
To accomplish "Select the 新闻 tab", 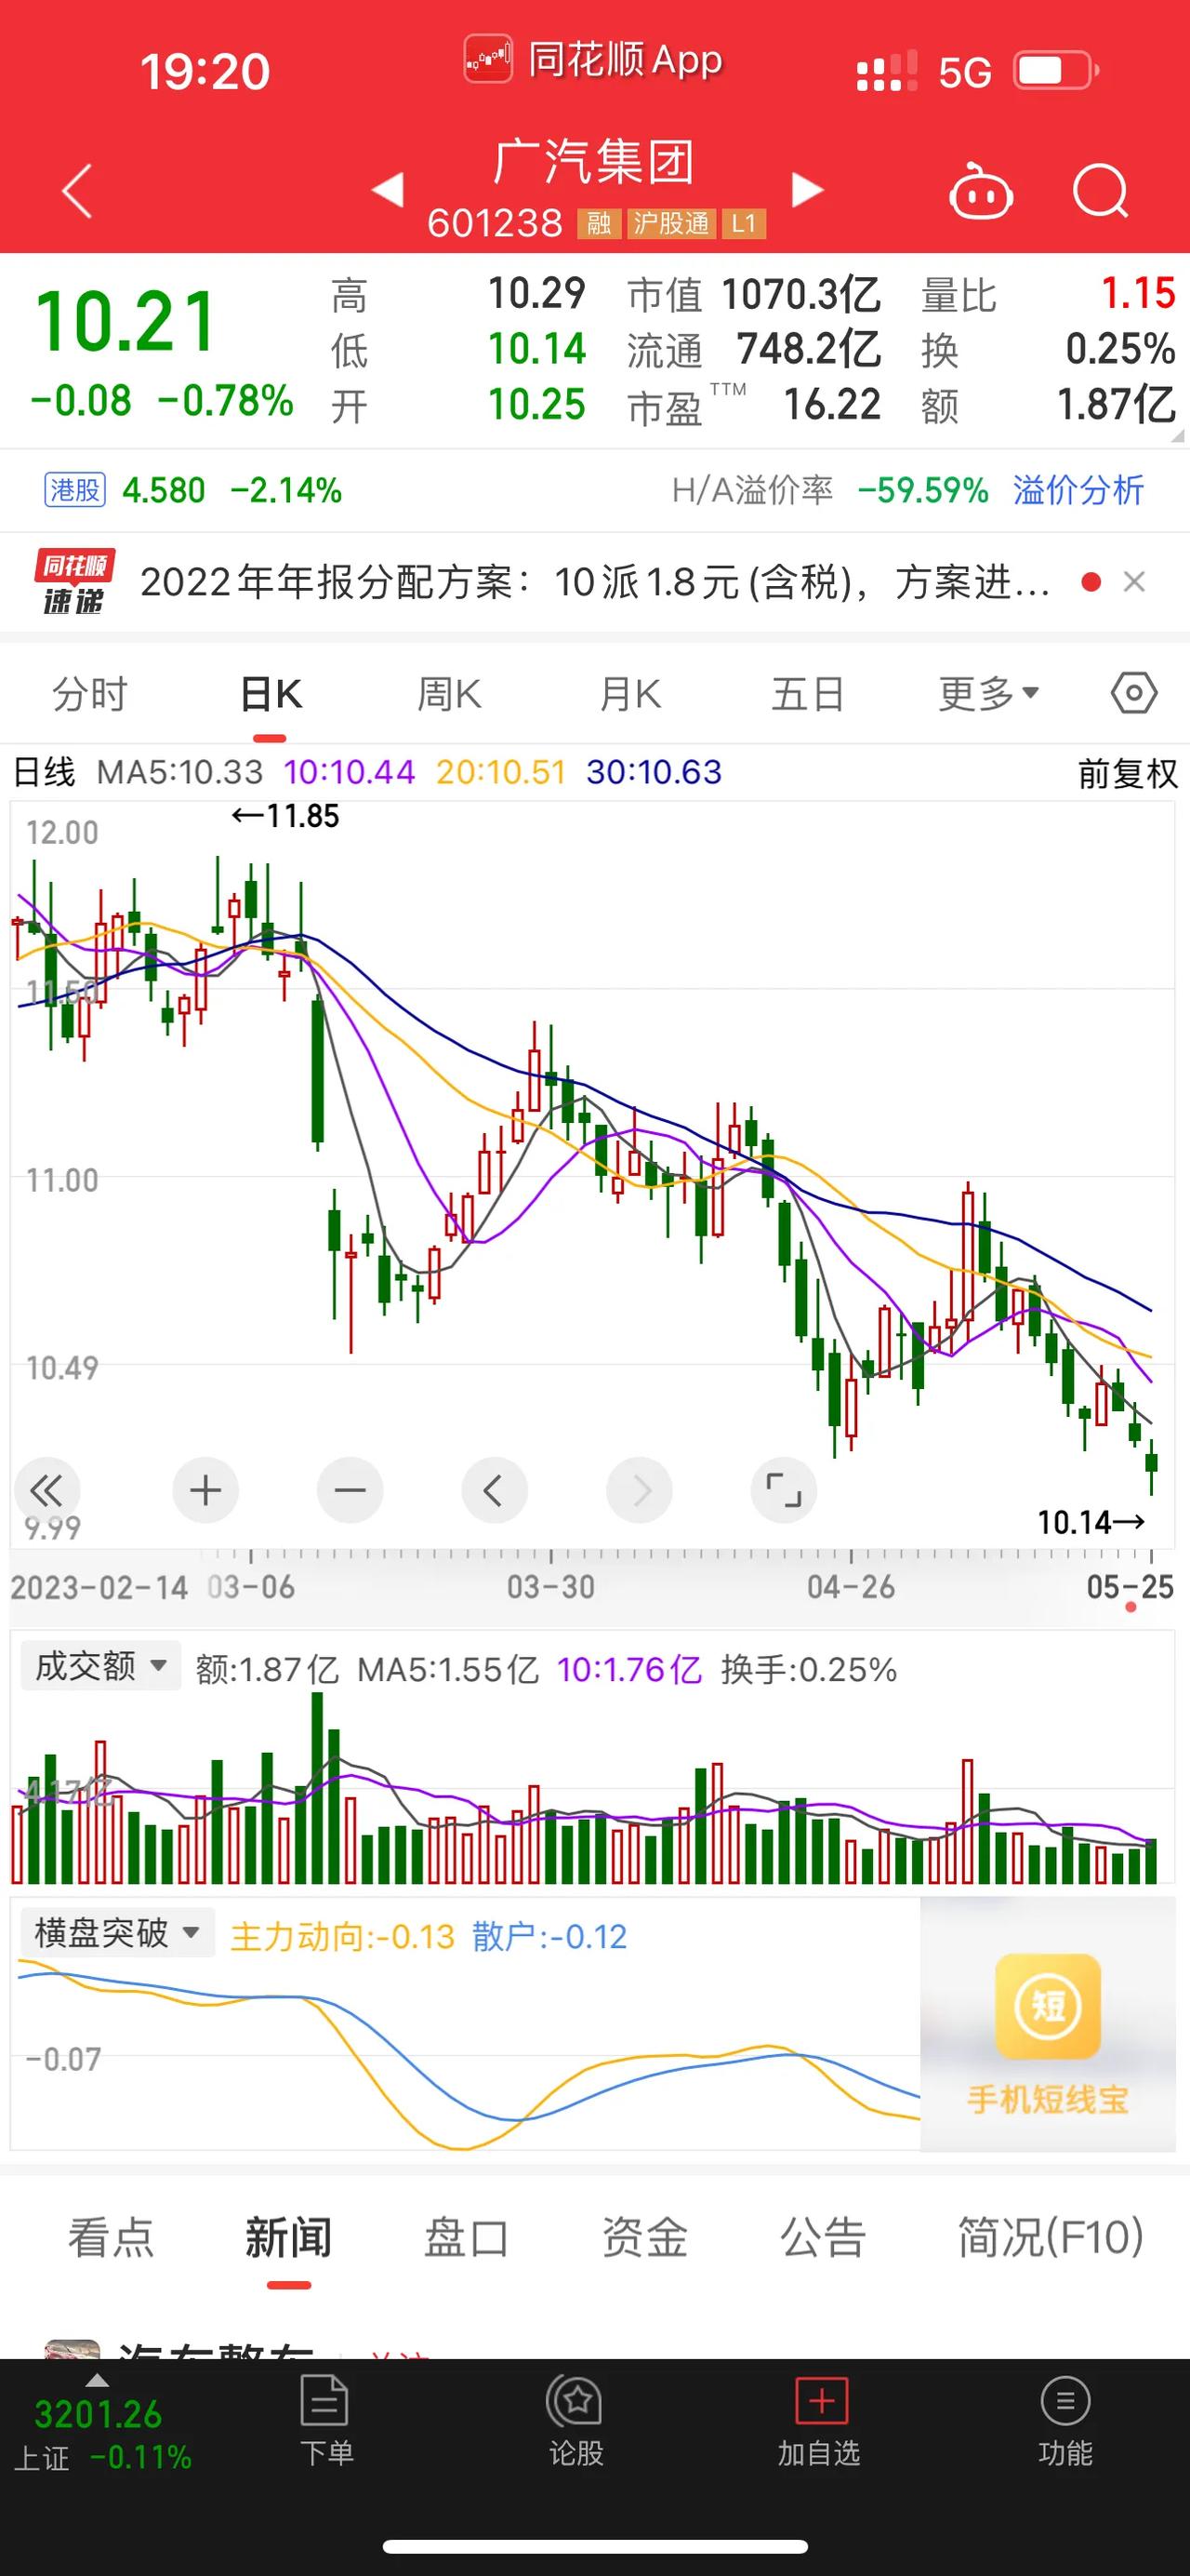I will point(289,2237).
